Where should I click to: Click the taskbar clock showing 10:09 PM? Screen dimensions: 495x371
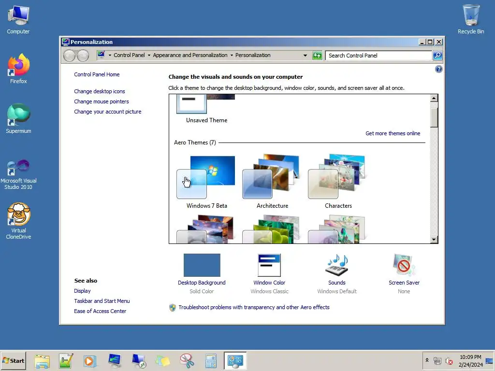[470, 360]
